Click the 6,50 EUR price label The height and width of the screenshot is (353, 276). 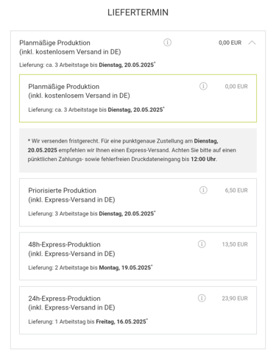tap(236, 190)
